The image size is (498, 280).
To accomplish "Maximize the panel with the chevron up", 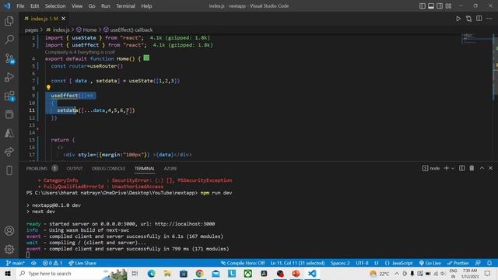I will pos(482,168).
